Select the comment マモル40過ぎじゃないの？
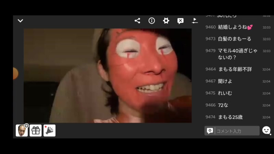This screenshot has width=274, height=154. pos(237,54)
